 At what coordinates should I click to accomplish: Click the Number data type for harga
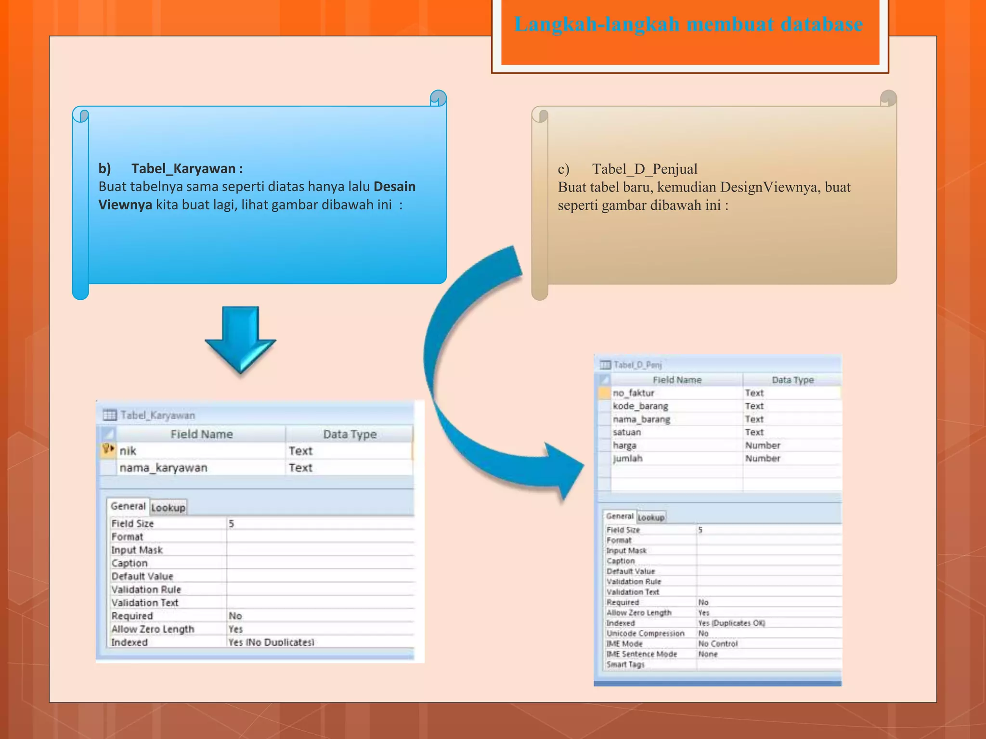[x=763, y=446]
